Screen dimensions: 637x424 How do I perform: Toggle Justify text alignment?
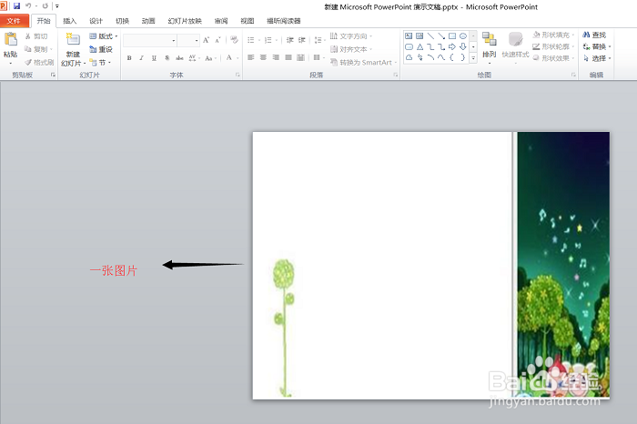[x=288, y=57]
